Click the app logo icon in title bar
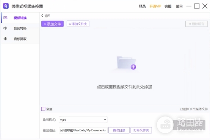 click(6, 6)
